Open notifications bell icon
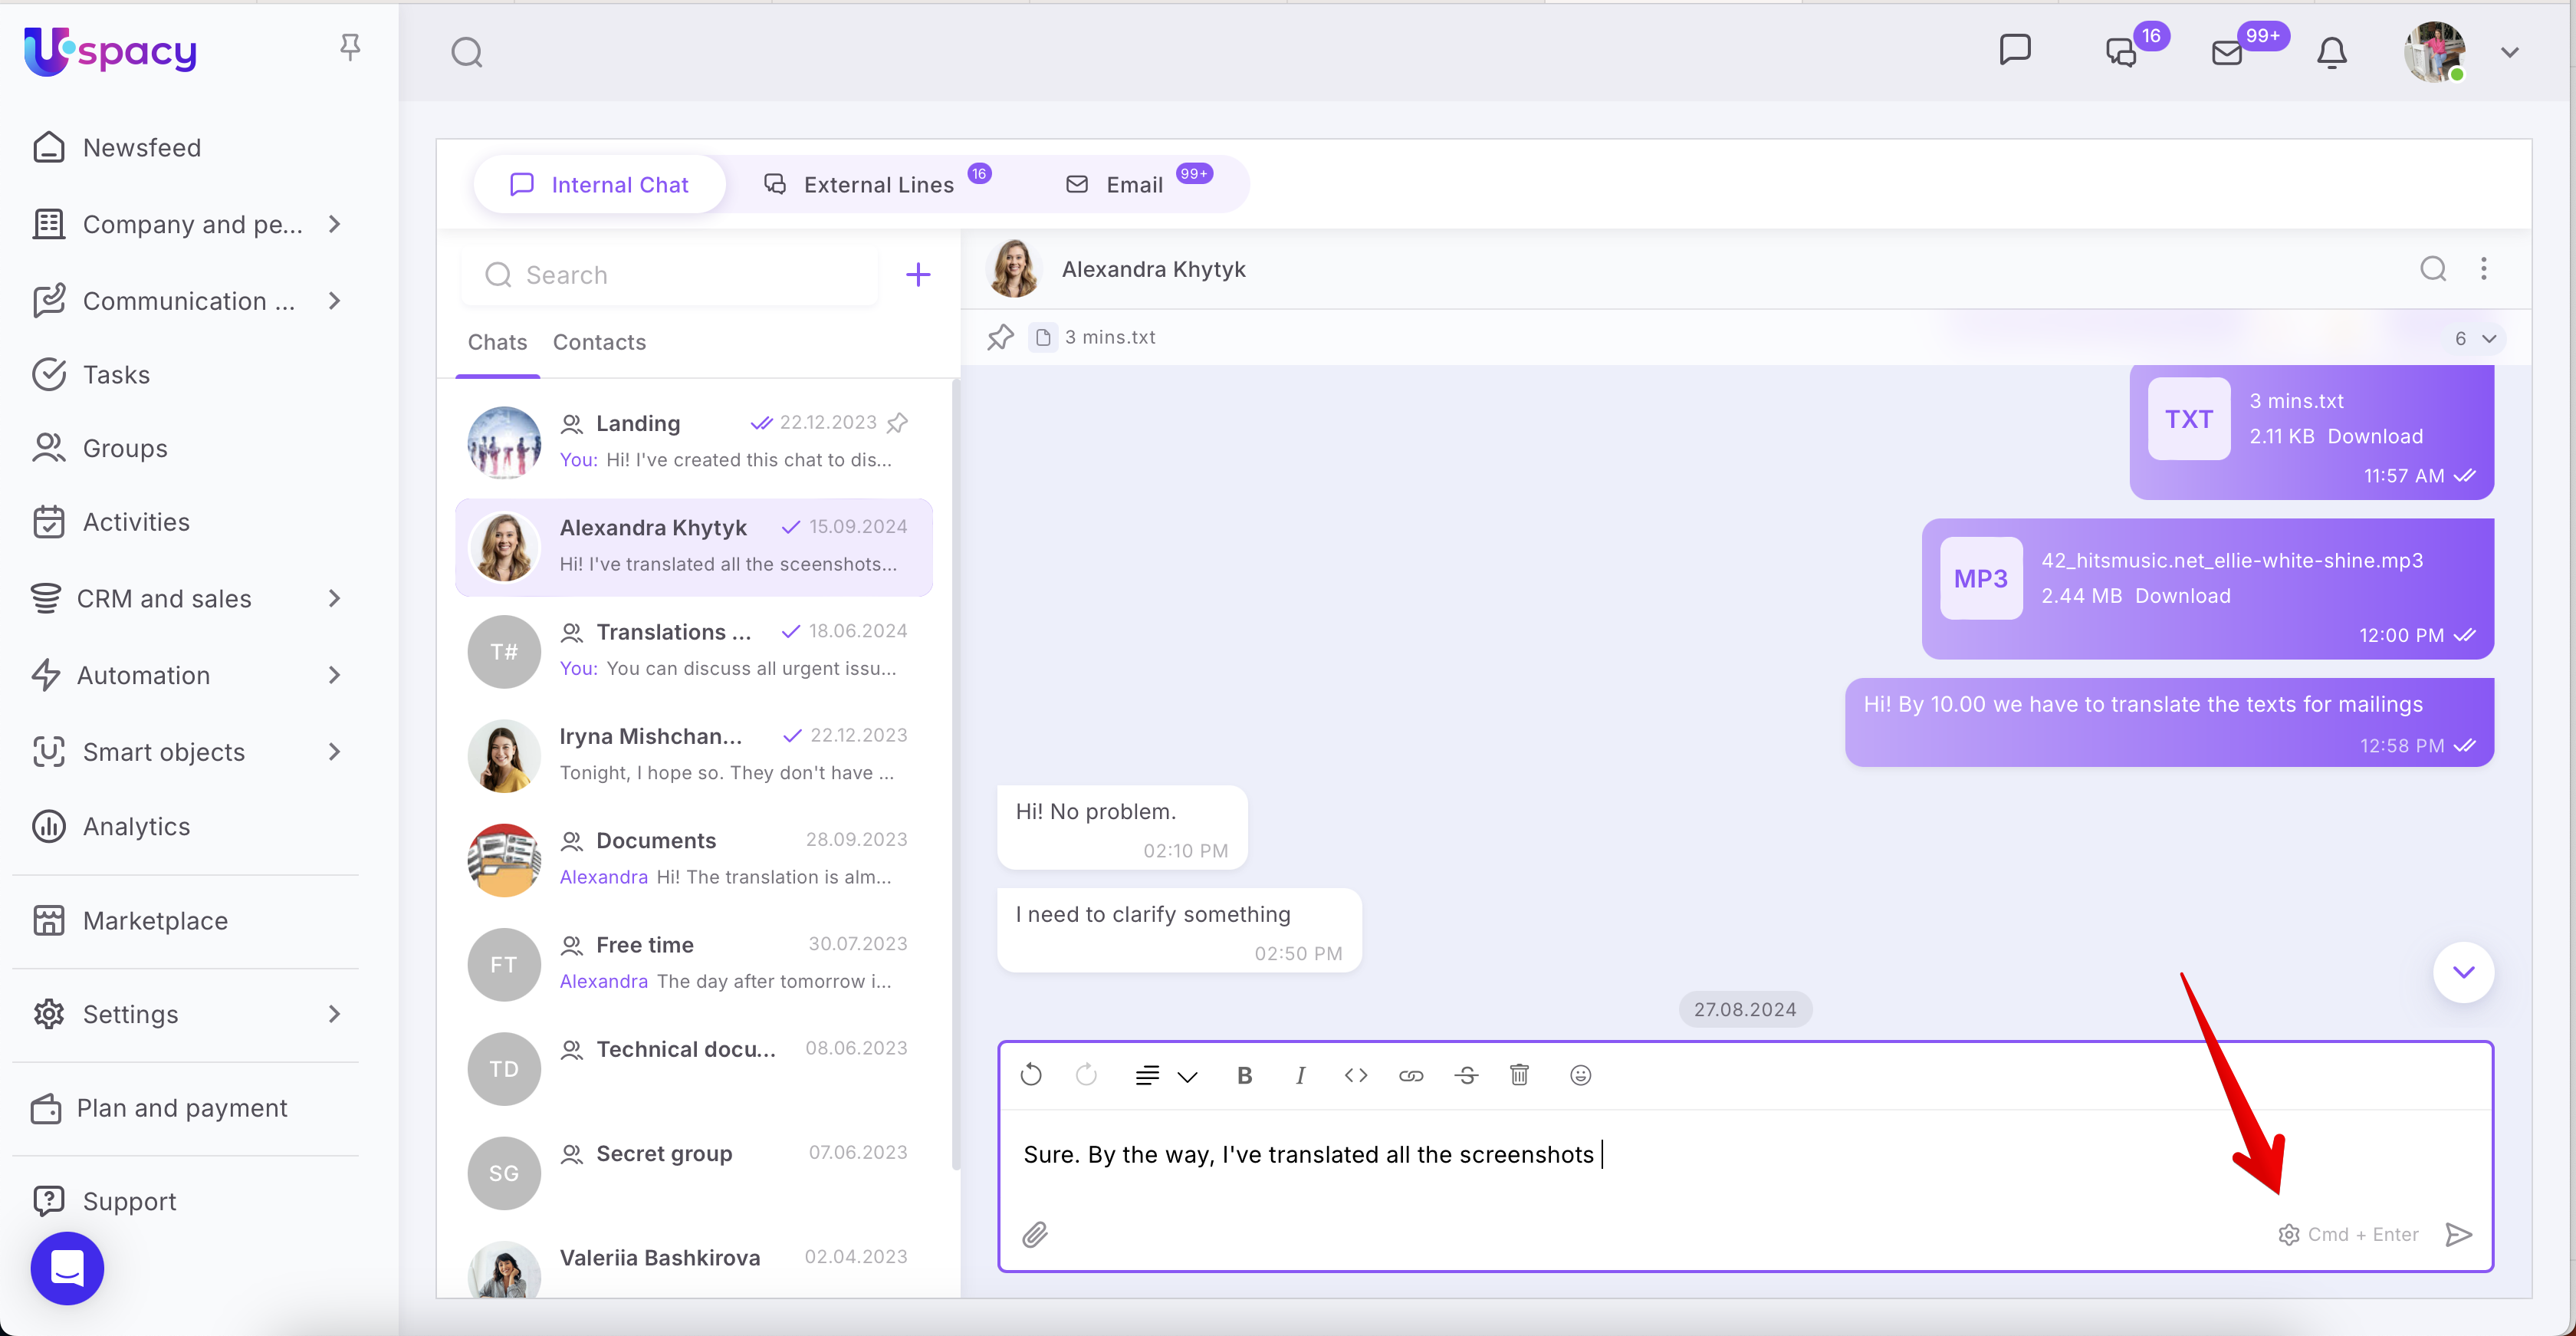This screenshot has width=2576, height=1336. click(x=2331, y=52)
